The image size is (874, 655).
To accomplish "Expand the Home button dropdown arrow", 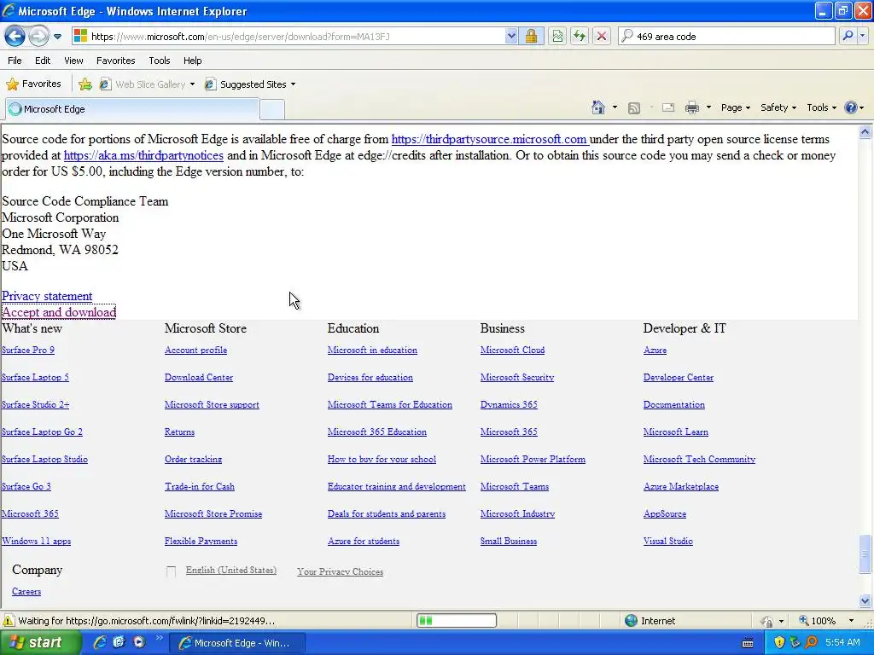I will (x=615, y=107).
